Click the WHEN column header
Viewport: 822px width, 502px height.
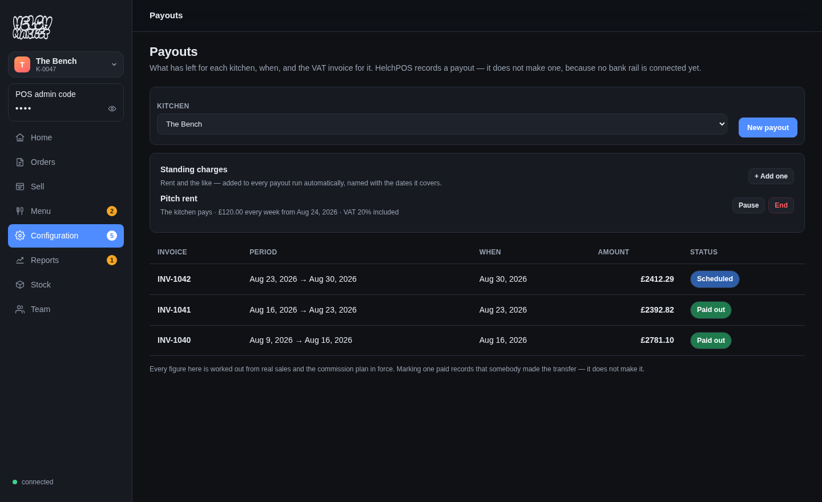pos(490,252)
